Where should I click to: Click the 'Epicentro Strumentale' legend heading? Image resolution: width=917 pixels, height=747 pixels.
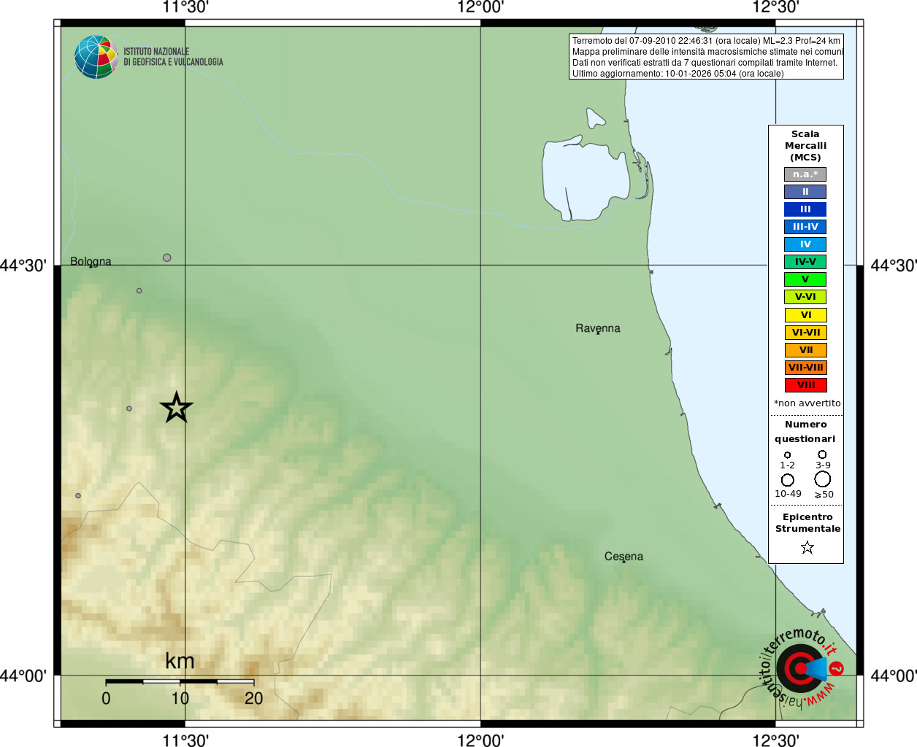tap(807, 523)
